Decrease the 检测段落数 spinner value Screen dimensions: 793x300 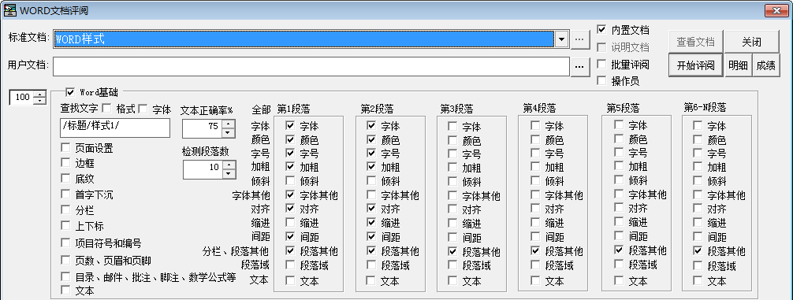229,173
